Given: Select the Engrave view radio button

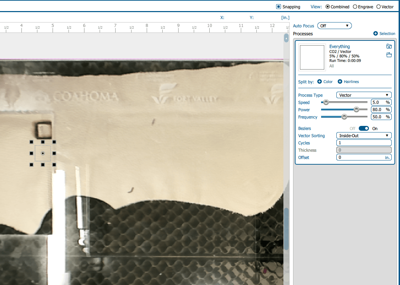Looking at the screenshot, I should tap(355, 7).
